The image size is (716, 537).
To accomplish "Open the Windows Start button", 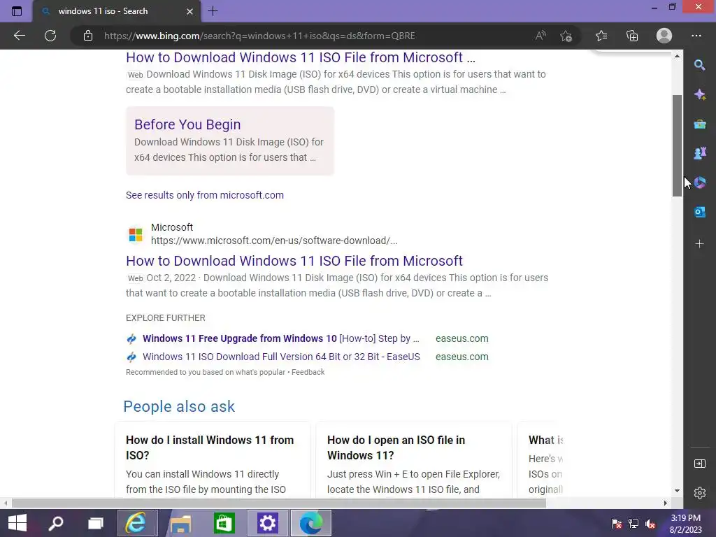I will (x=17, y=523).
